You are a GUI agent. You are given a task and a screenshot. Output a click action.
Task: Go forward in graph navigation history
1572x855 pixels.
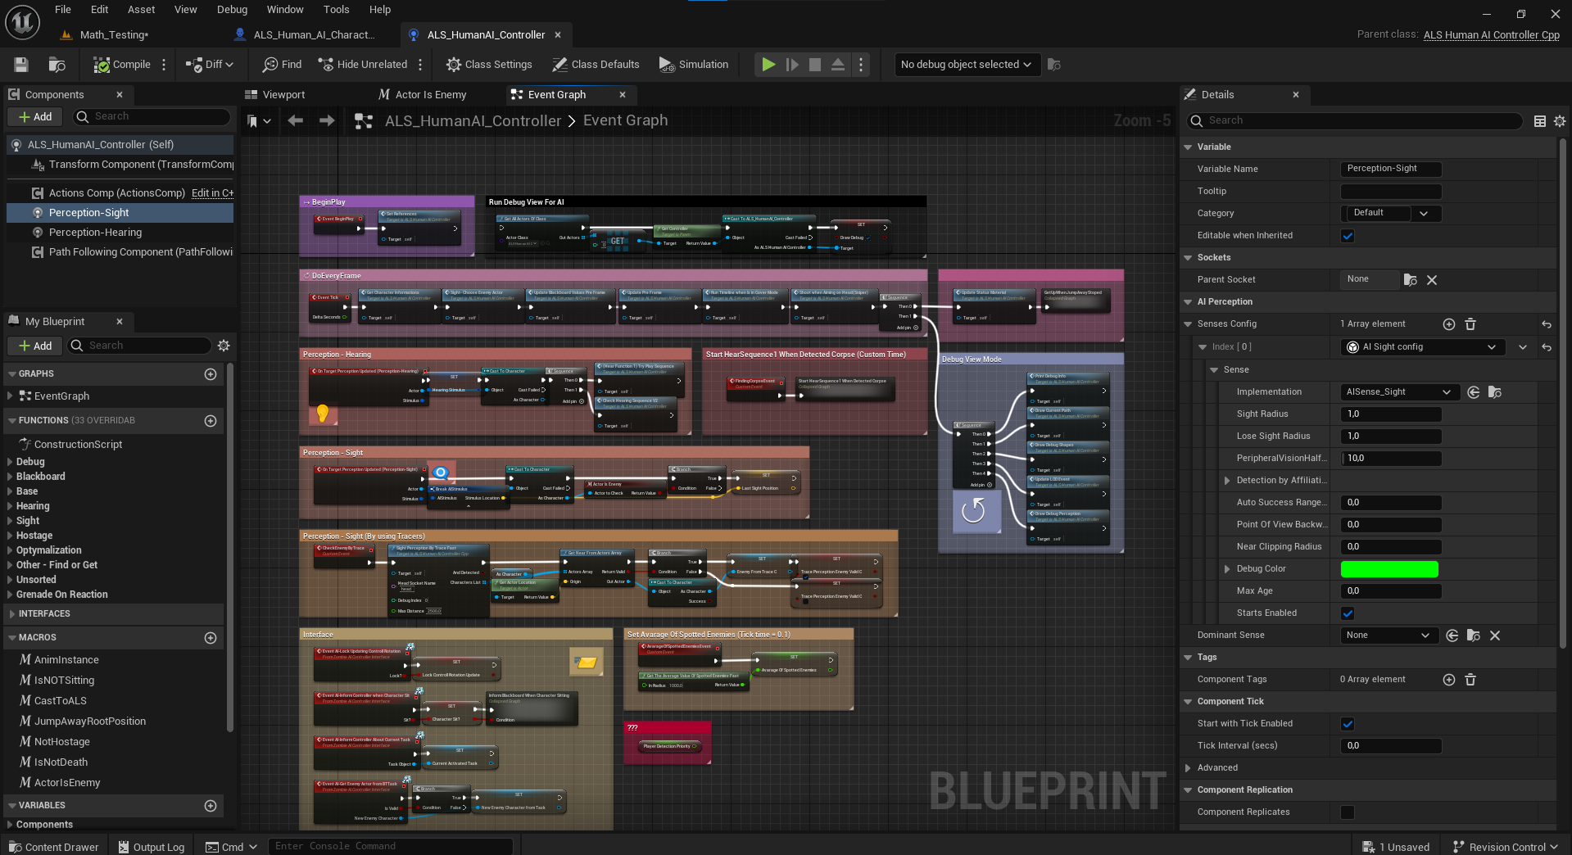[327, 120]
